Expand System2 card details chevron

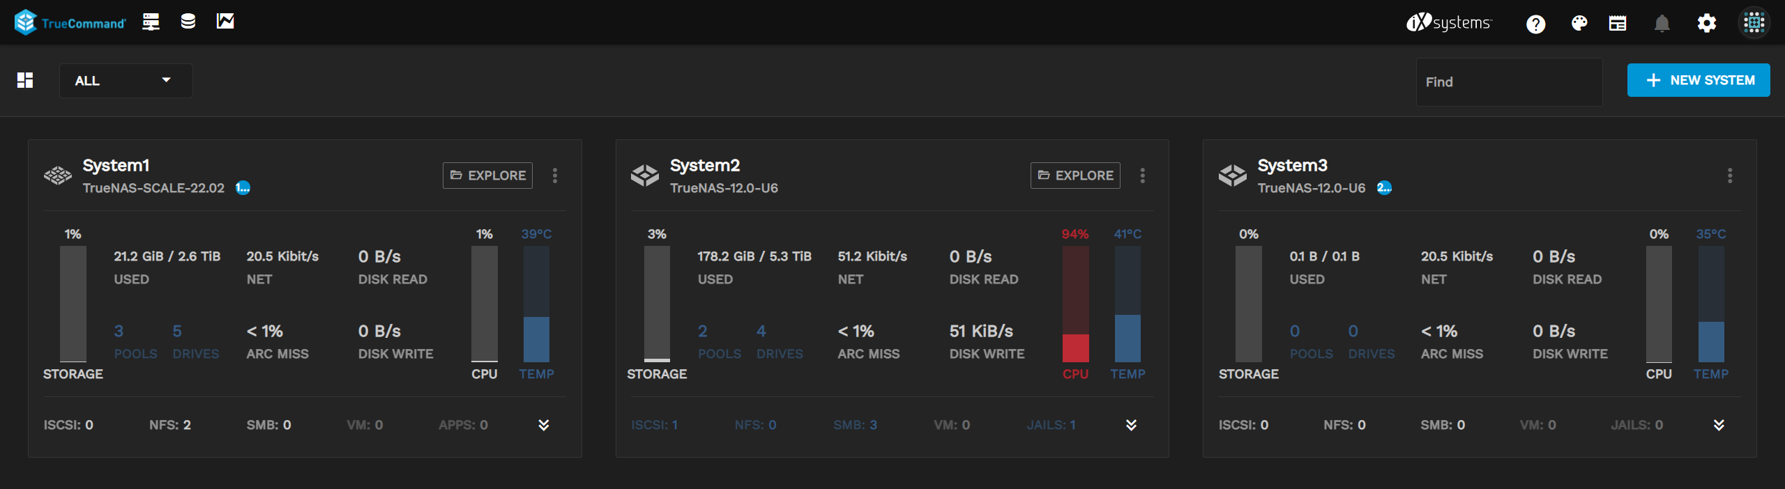1131,425
